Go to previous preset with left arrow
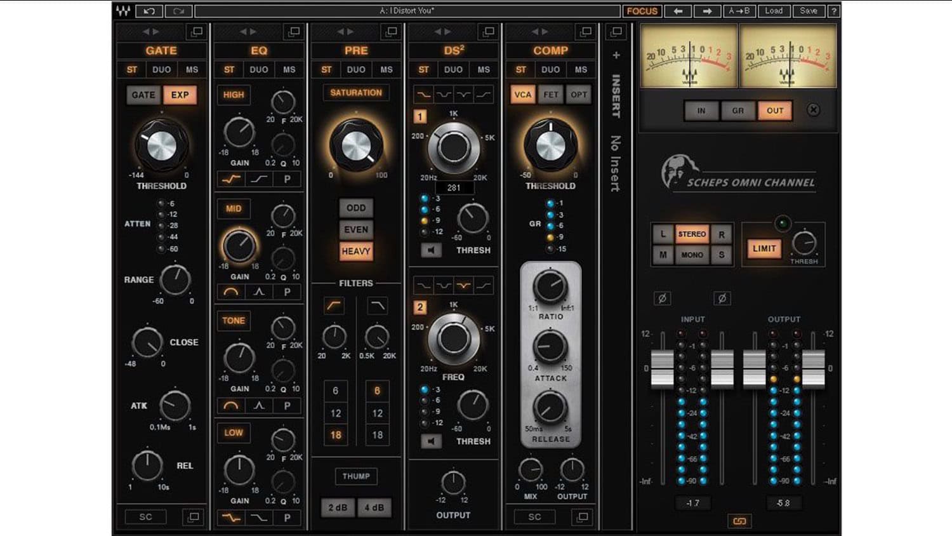 678,11
